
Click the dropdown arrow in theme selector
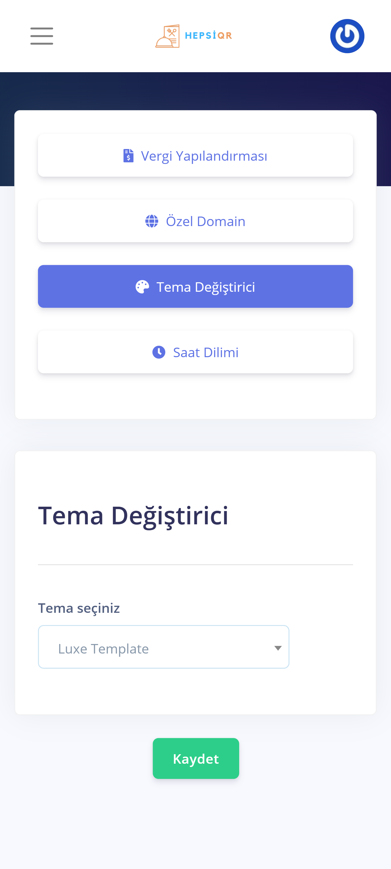pos(278,648)
